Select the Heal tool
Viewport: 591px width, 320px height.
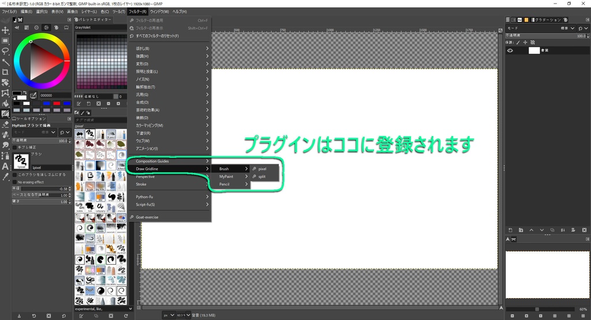click(5, 134)
